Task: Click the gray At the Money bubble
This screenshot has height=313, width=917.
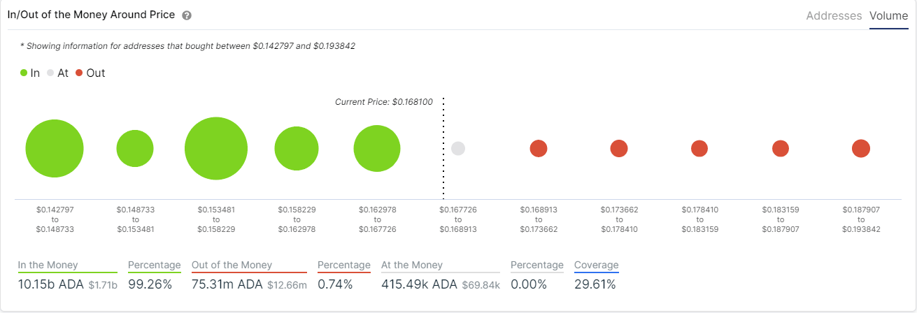Action: 458,149
